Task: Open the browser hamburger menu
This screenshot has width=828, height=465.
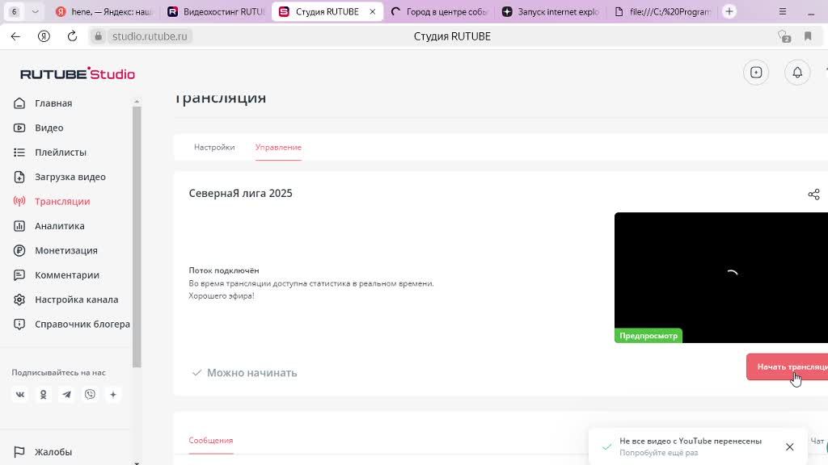Action: tap(783, 11)
